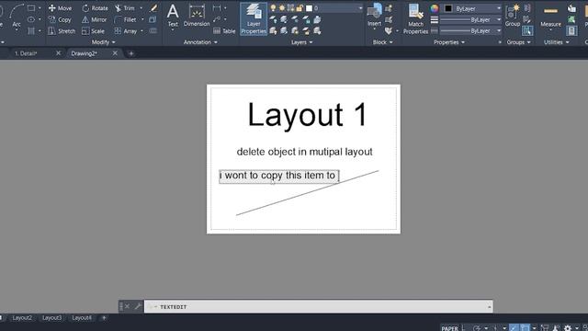Image resolution: width=588 pixels, height=331 pixels.
Task: Open workspace settings gear in status bar
Action: tap(568, 328)
